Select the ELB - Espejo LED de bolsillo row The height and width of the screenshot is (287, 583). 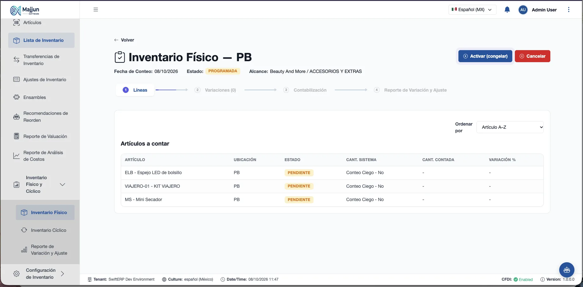tap(332, 173)
